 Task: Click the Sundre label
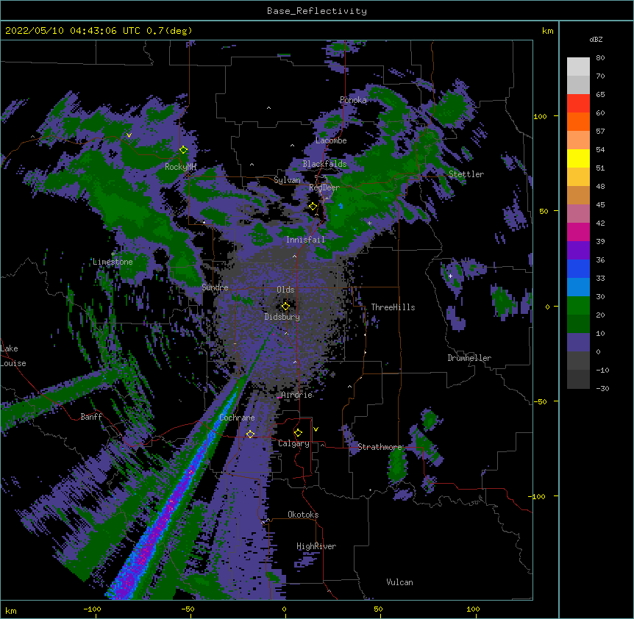pos(215,287)
